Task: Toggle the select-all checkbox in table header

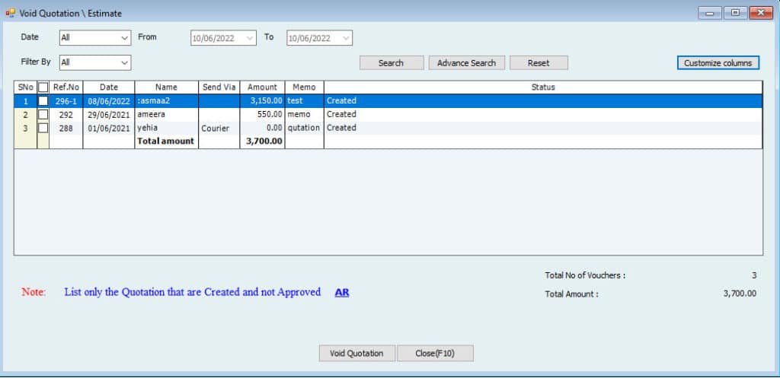Action: 43,87
